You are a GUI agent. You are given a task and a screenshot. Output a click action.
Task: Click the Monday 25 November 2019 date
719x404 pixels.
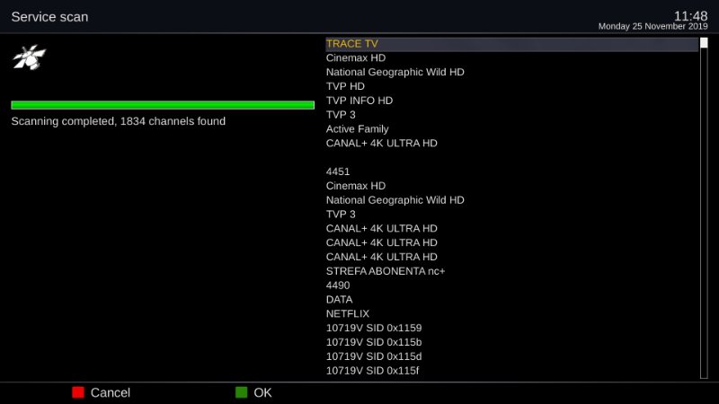(652, 27)
